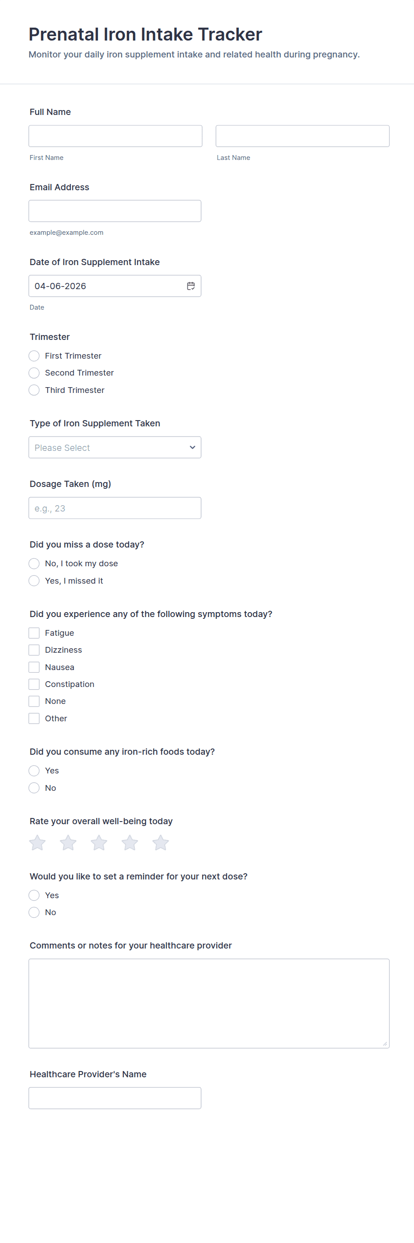Rate well-being with the fourth star
This screenshot has height=1243, width=414.
[130, 843]
